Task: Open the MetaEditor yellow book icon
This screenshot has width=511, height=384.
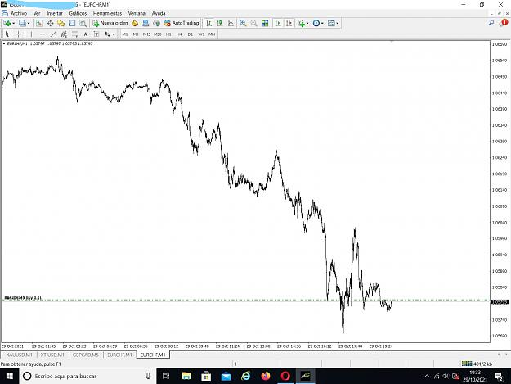Action: [x=135, y=23]
